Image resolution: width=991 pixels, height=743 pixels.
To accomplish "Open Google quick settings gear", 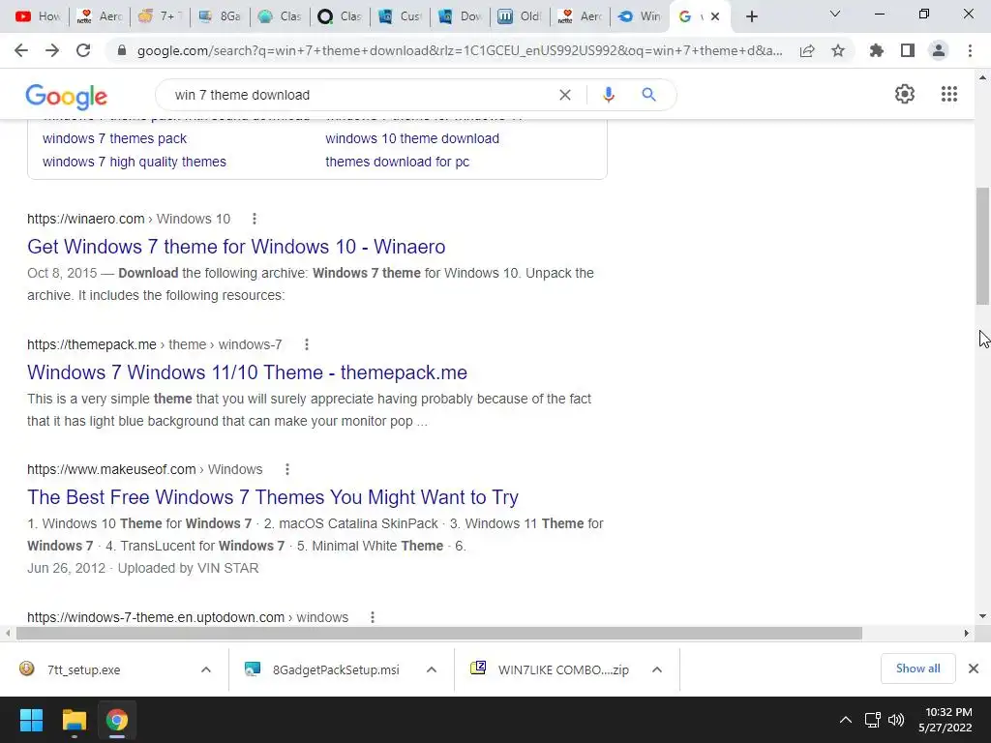I will point(905,94).
